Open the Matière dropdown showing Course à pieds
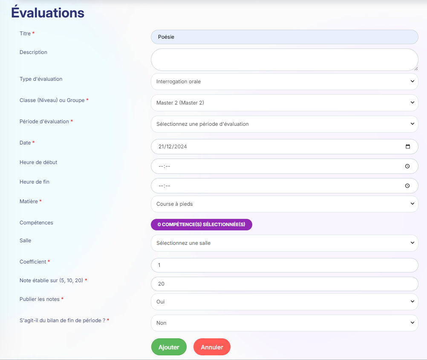This screenshot has width=427, height=360. [284, 204]
